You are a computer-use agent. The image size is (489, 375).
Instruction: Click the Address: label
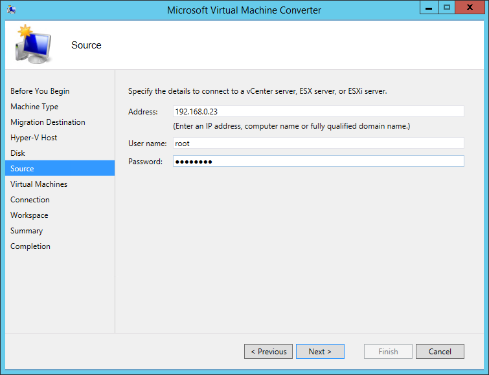[x=143, y=112]
